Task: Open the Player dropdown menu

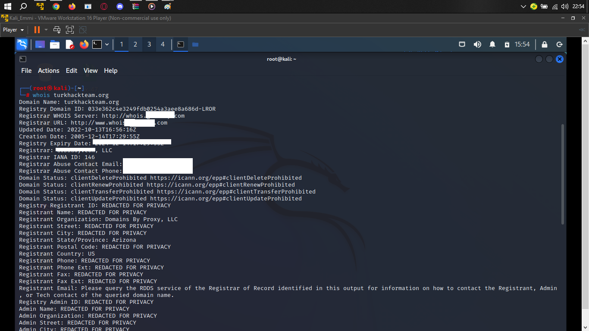Action: (13, 30)
